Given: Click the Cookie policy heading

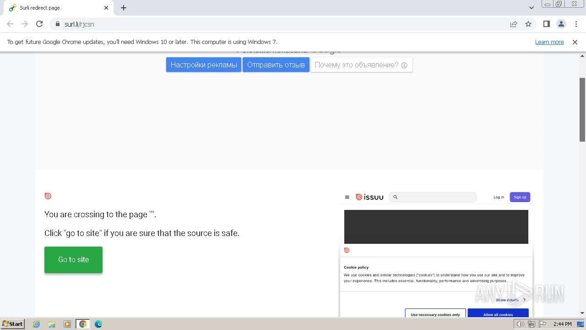Looking at the screenshot, I should (356, 267).
